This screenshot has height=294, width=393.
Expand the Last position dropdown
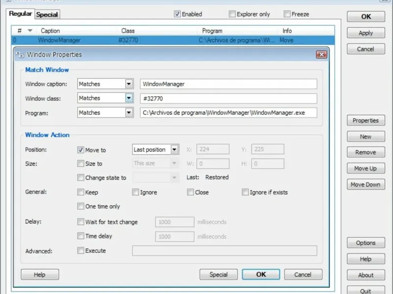click(x=174, y=149)
